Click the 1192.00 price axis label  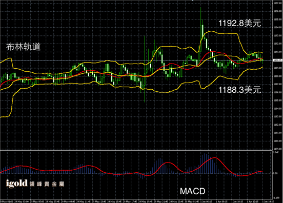coord(277,44)
